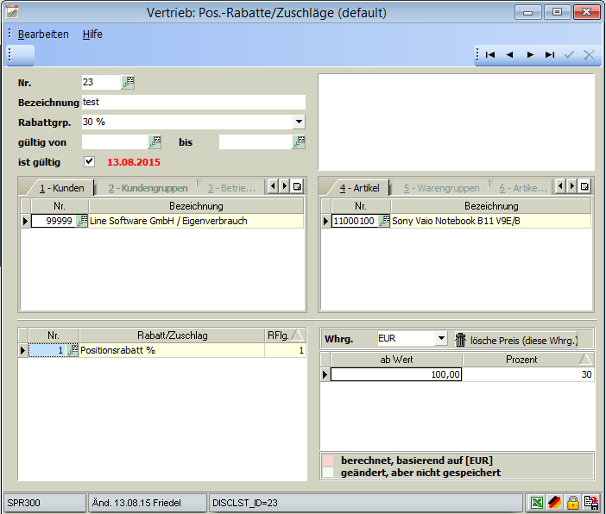Toggle the ist gültig checkbox
This screenshot has height=514, width=606.
tap(89, 161)
